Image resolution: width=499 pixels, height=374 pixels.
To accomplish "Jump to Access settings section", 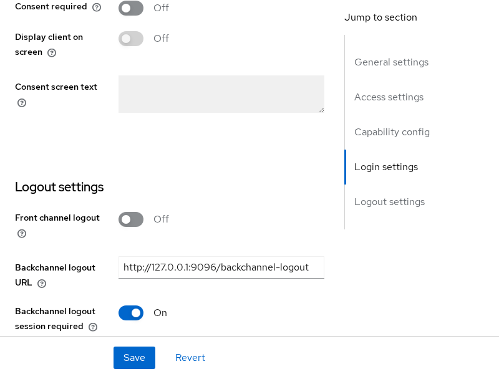I will [389, 97].
